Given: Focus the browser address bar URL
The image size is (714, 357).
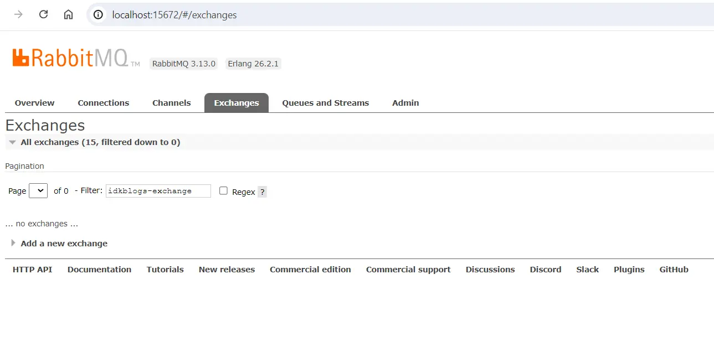Looking at the screenshot, I should [x=174, y=15].
